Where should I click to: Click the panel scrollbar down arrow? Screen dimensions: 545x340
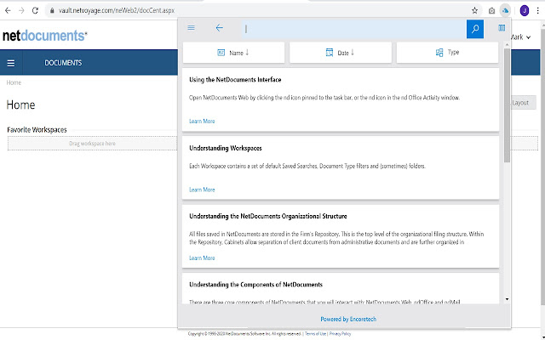[x=507, y=299]
